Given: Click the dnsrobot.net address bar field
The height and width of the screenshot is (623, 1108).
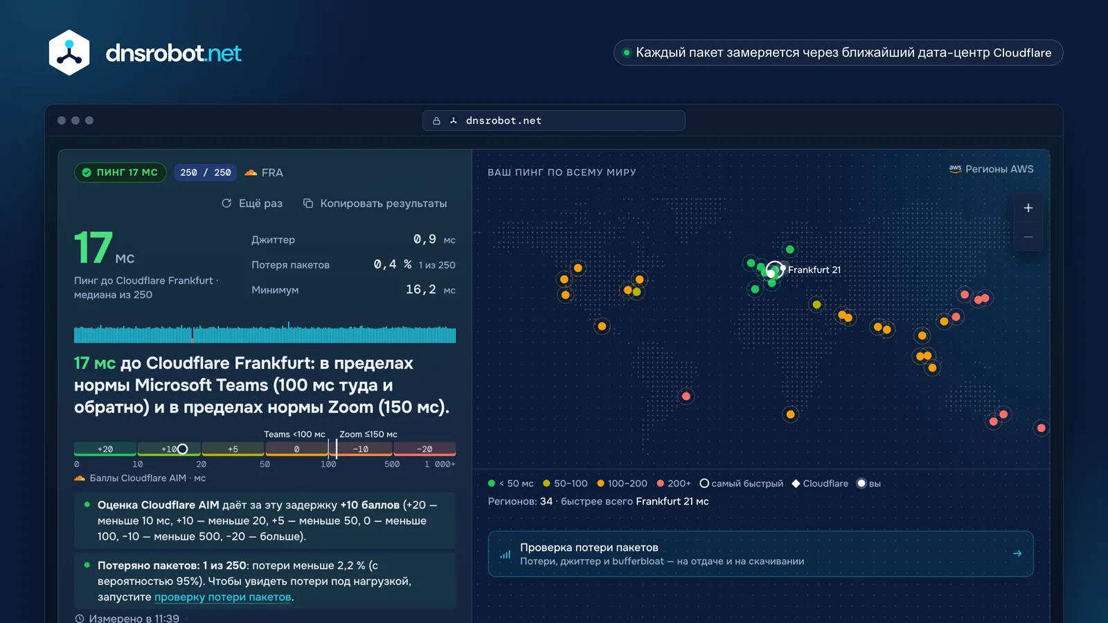Looking at the screenshot, I should coord(554,120).
